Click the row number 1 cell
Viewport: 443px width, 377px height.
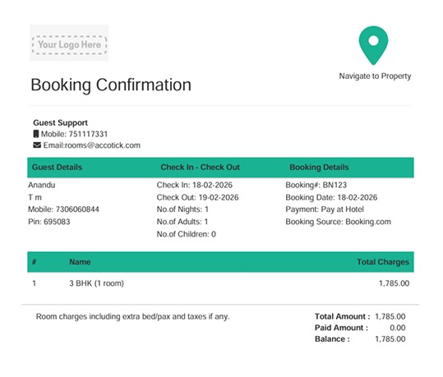click(x=34, y=283)
